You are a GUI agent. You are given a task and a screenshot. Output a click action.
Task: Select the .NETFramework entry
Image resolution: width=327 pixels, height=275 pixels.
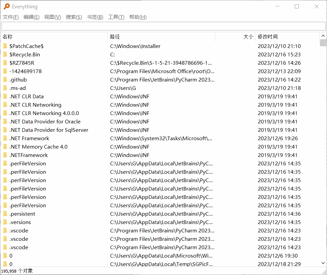[29, 155]
